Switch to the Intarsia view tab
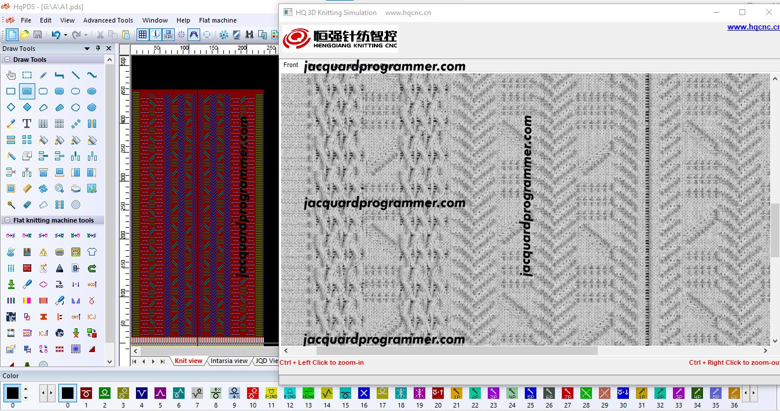This screenshot has width=780, height=411. (x=229, y=361)
